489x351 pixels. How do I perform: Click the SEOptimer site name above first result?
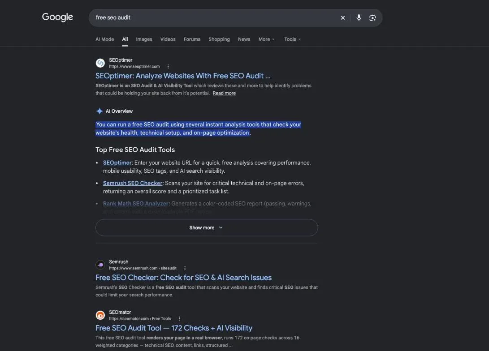click(121, 60)
